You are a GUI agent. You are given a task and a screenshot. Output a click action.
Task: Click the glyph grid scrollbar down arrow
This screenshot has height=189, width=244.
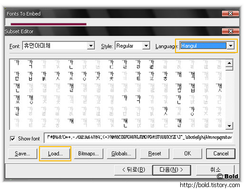coord(229,126)
